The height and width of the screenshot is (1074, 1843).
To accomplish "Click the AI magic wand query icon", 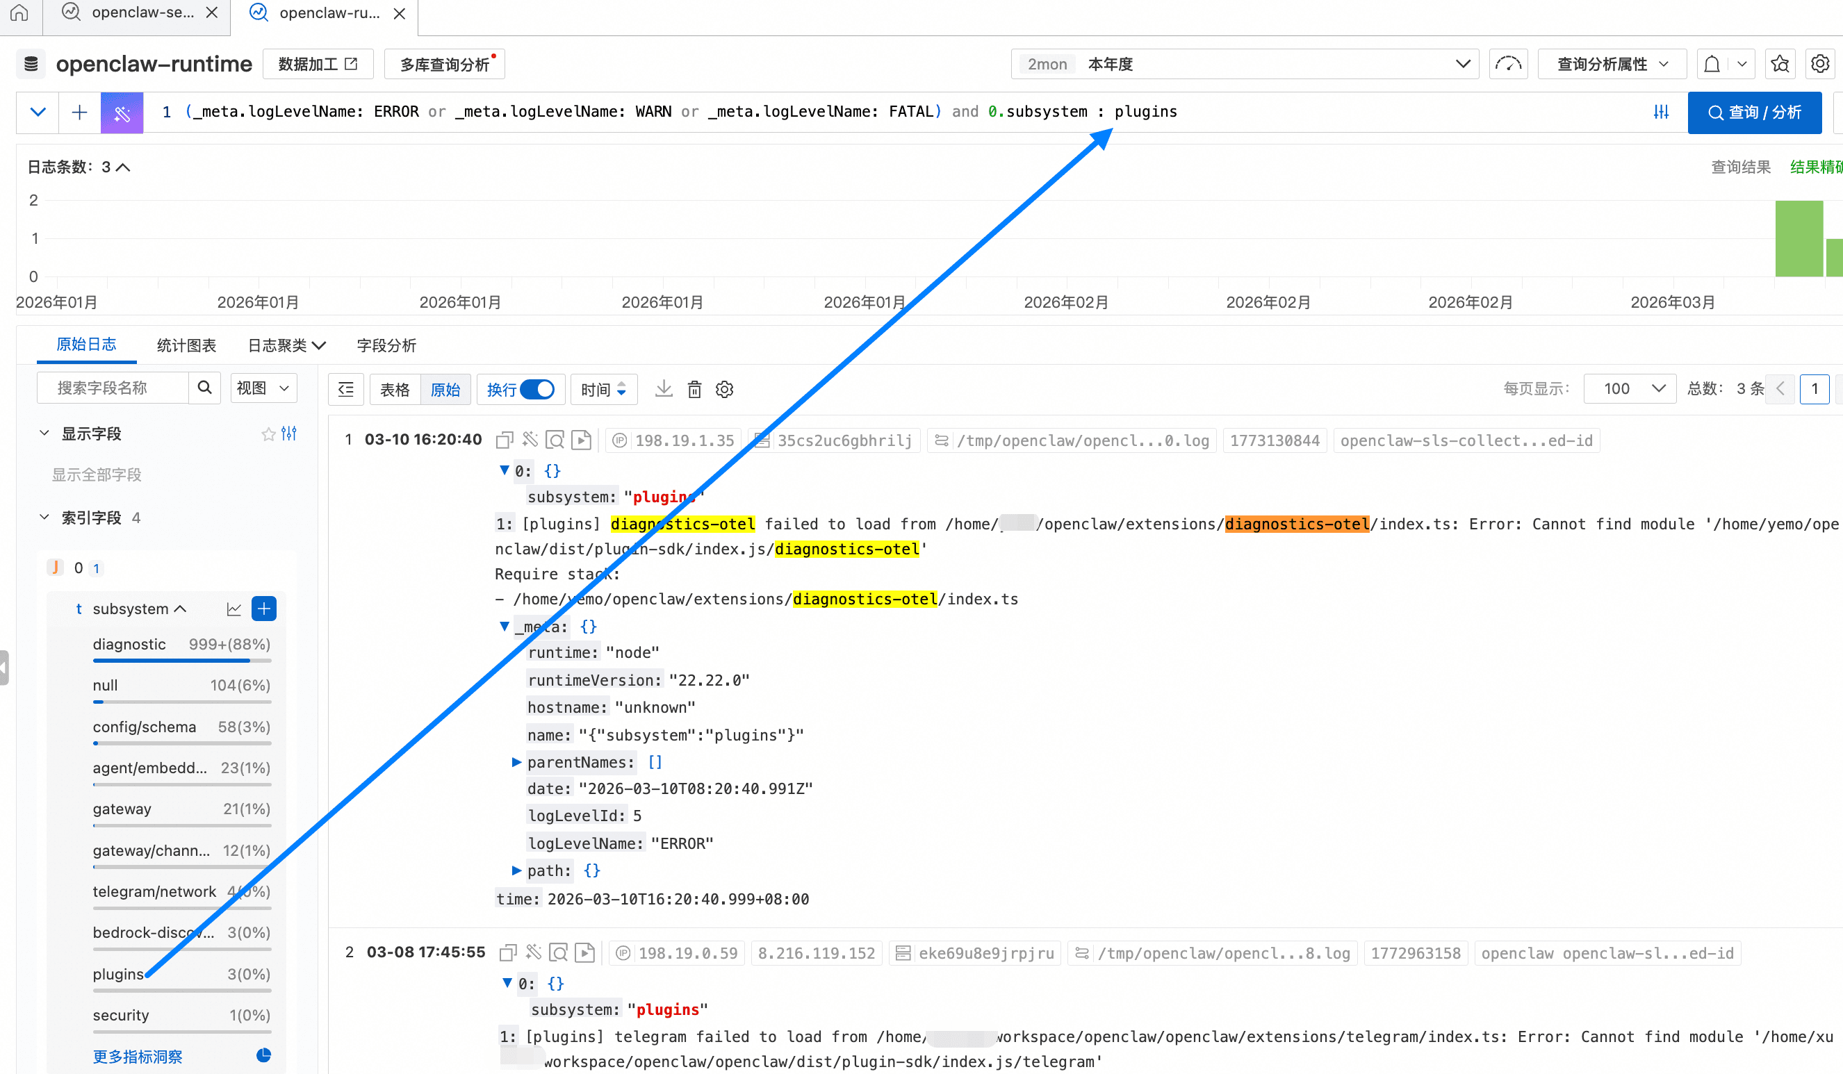I will (122, 113).
